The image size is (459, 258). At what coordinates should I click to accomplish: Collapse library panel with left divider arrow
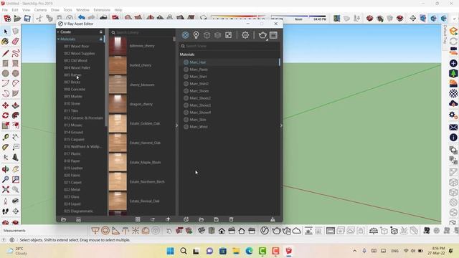[177, 125]
